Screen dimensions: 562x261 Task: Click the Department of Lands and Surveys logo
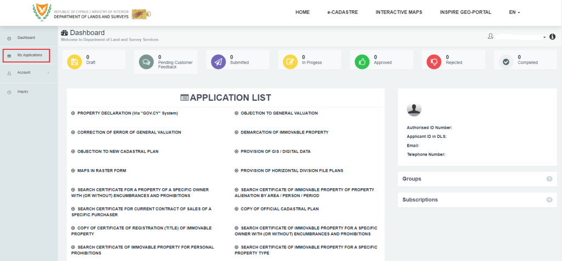click(92, 14)
